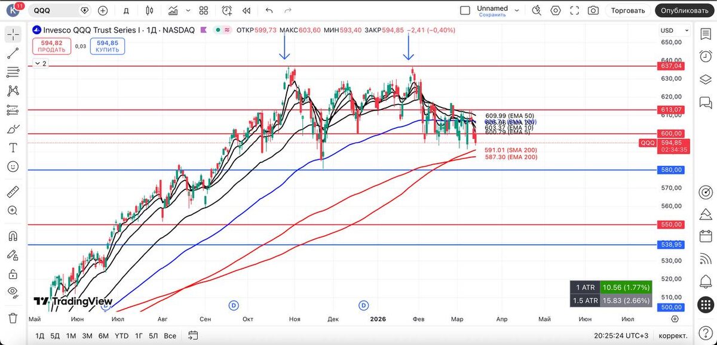The height and width of the screenshot is (345, 717).
Task: Create an alert from top toolbar
Action: [x=227, y=10]
